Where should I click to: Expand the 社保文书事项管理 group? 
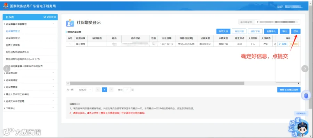(x=53, y=101)
